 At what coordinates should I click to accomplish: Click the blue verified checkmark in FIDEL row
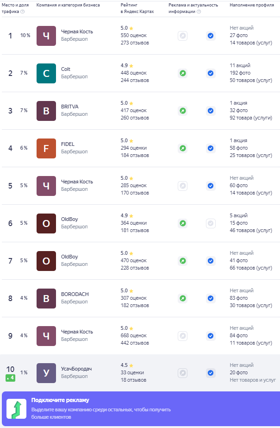tap(211, 148)
